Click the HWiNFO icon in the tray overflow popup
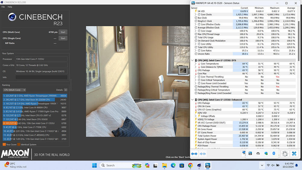 coord(250,153)
